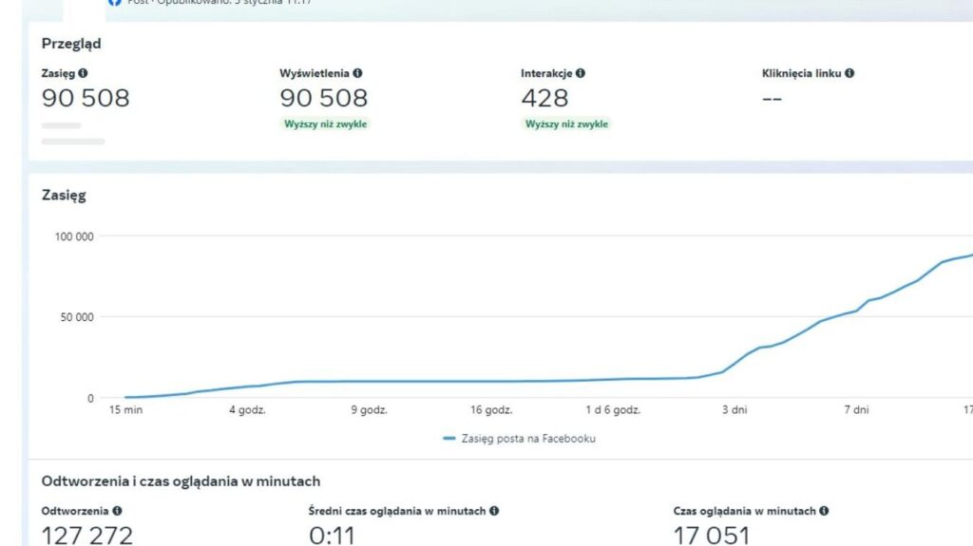Show info for Kliknięcia linku via its icon
Image resolution: width=973 pixels, height=546 pixels.
(x=849, y=73)
